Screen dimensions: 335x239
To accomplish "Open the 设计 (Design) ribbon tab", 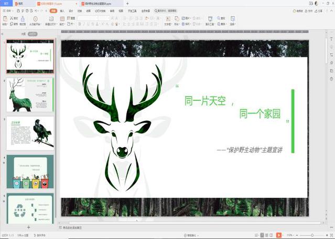I will 71,11.
